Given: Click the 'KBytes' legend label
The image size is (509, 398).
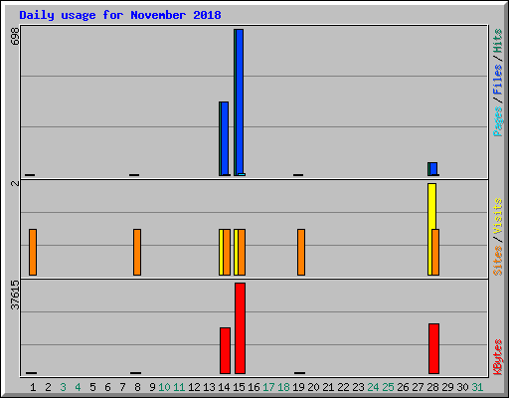Looking at the screenshot, I should point(498,357).
